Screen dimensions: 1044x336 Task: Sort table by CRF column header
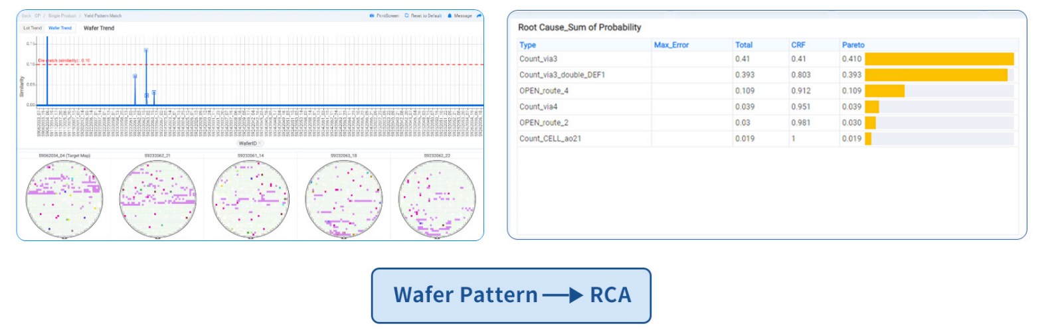[798, 45]
